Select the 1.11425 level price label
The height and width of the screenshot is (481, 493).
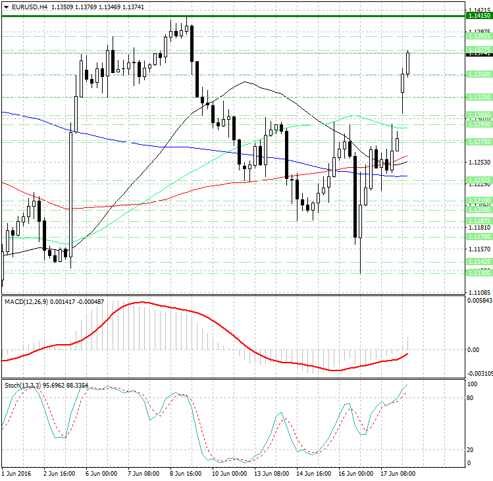click(479, 262)
